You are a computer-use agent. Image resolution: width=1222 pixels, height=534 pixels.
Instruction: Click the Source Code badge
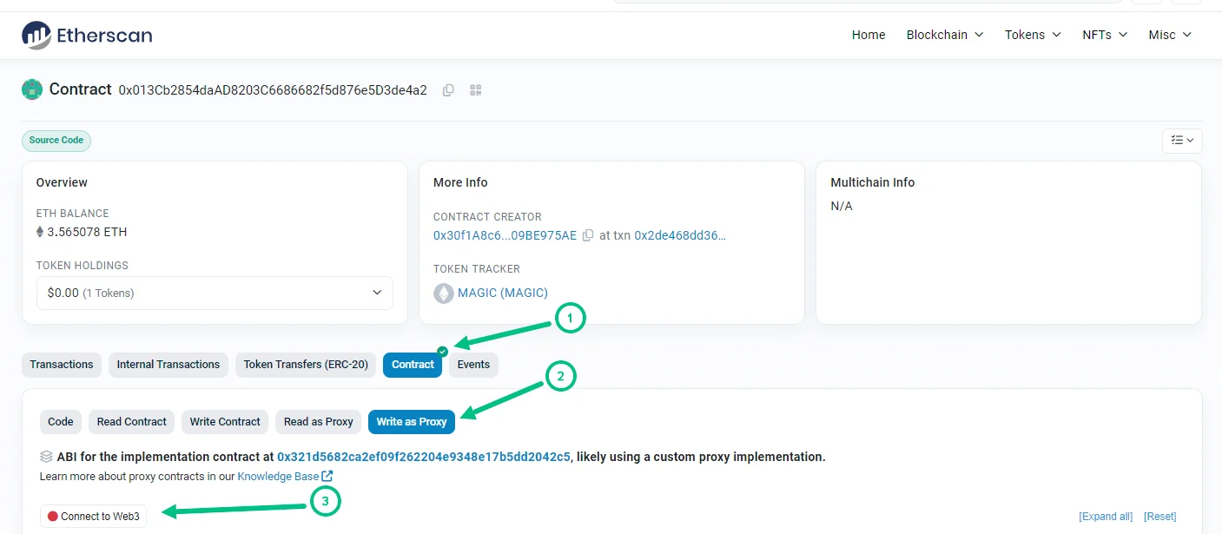pyautogui.click(x=56, y=141)
